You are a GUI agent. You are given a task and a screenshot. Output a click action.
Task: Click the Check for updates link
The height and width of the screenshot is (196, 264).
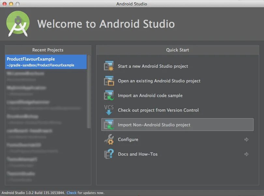tap(72, 193)
